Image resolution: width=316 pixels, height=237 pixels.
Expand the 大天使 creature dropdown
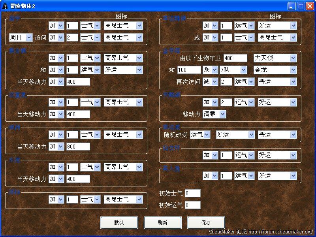pyautogui.click(x=275, y=58)
